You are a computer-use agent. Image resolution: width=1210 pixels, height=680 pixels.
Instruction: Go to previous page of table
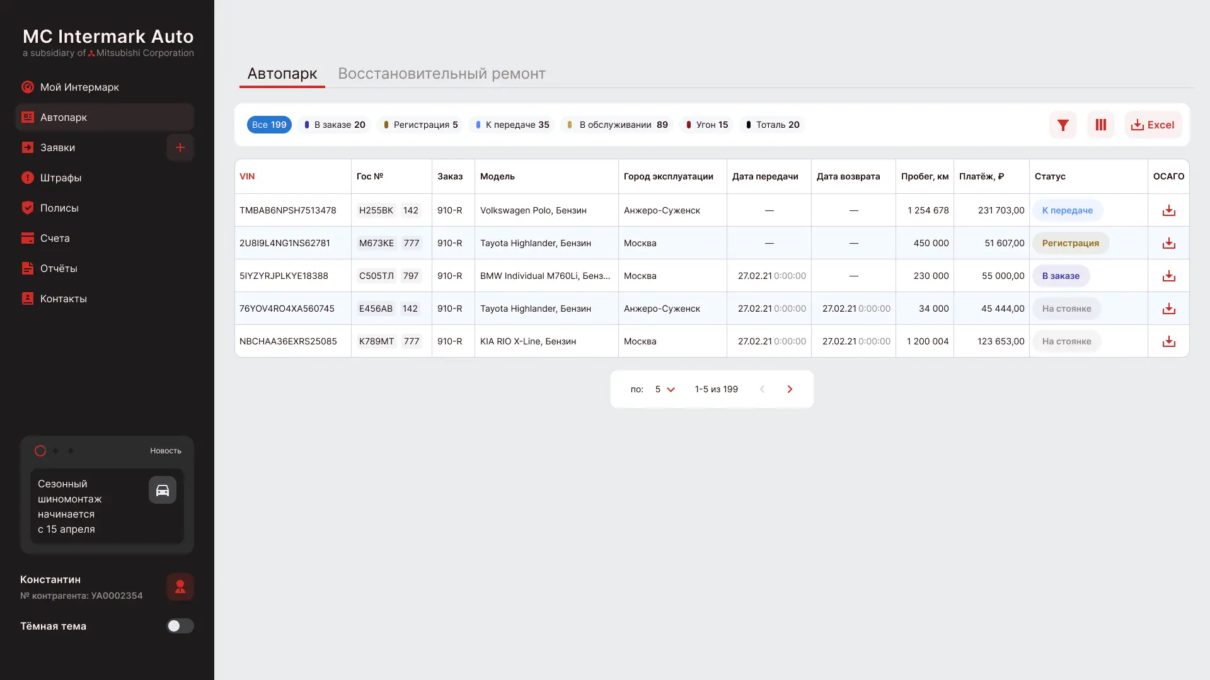[762, 389]
